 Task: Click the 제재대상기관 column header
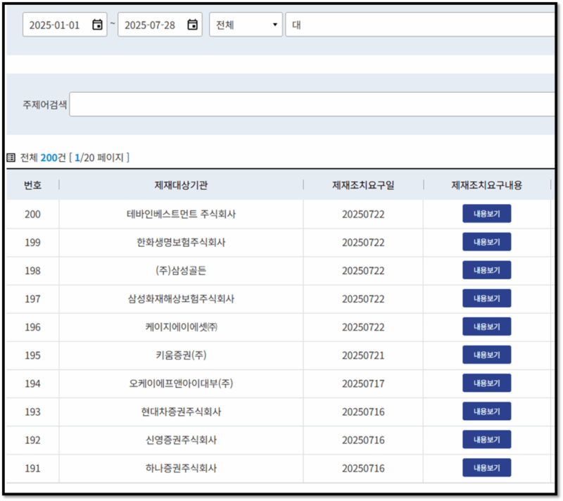coord(181,185)
